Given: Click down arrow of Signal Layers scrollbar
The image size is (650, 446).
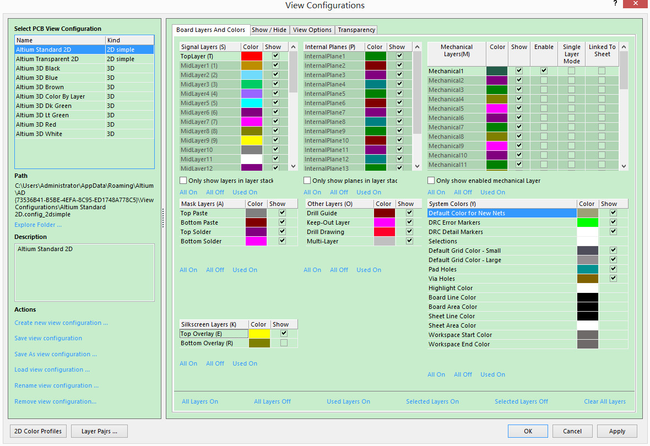Looking at the screenshot, I should [x=294, y=166].
